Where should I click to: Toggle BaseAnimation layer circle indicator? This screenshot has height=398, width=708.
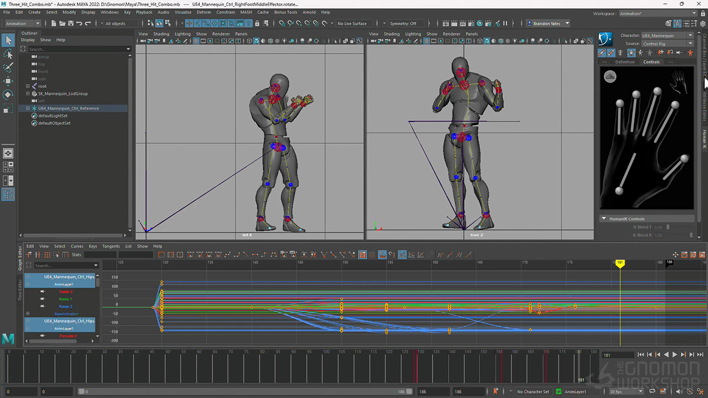[x=28, y=313]
